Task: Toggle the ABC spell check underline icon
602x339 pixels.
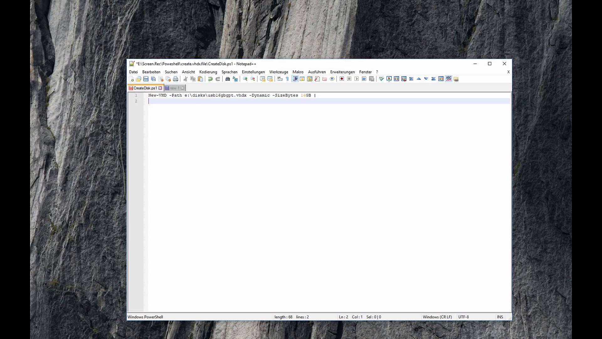Action: (449, 79)
